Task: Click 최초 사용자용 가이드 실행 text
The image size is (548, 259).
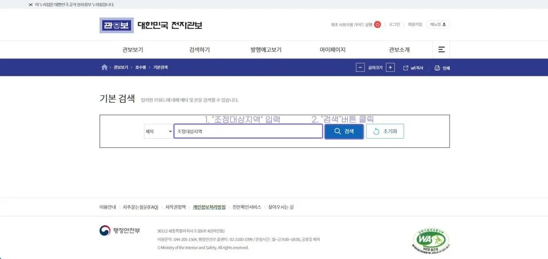Action: point(352,25)
